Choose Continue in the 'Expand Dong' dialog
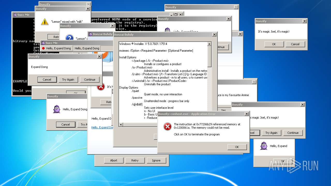 pos(90,80)
